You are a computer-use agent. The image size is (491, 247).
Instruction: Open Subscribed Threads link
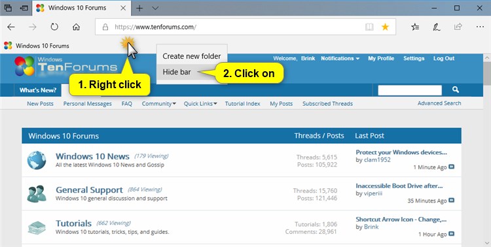[x=327, y=104]
